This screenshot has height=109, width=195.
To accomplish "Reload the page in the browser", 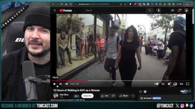I will click(x=62, y=4).
